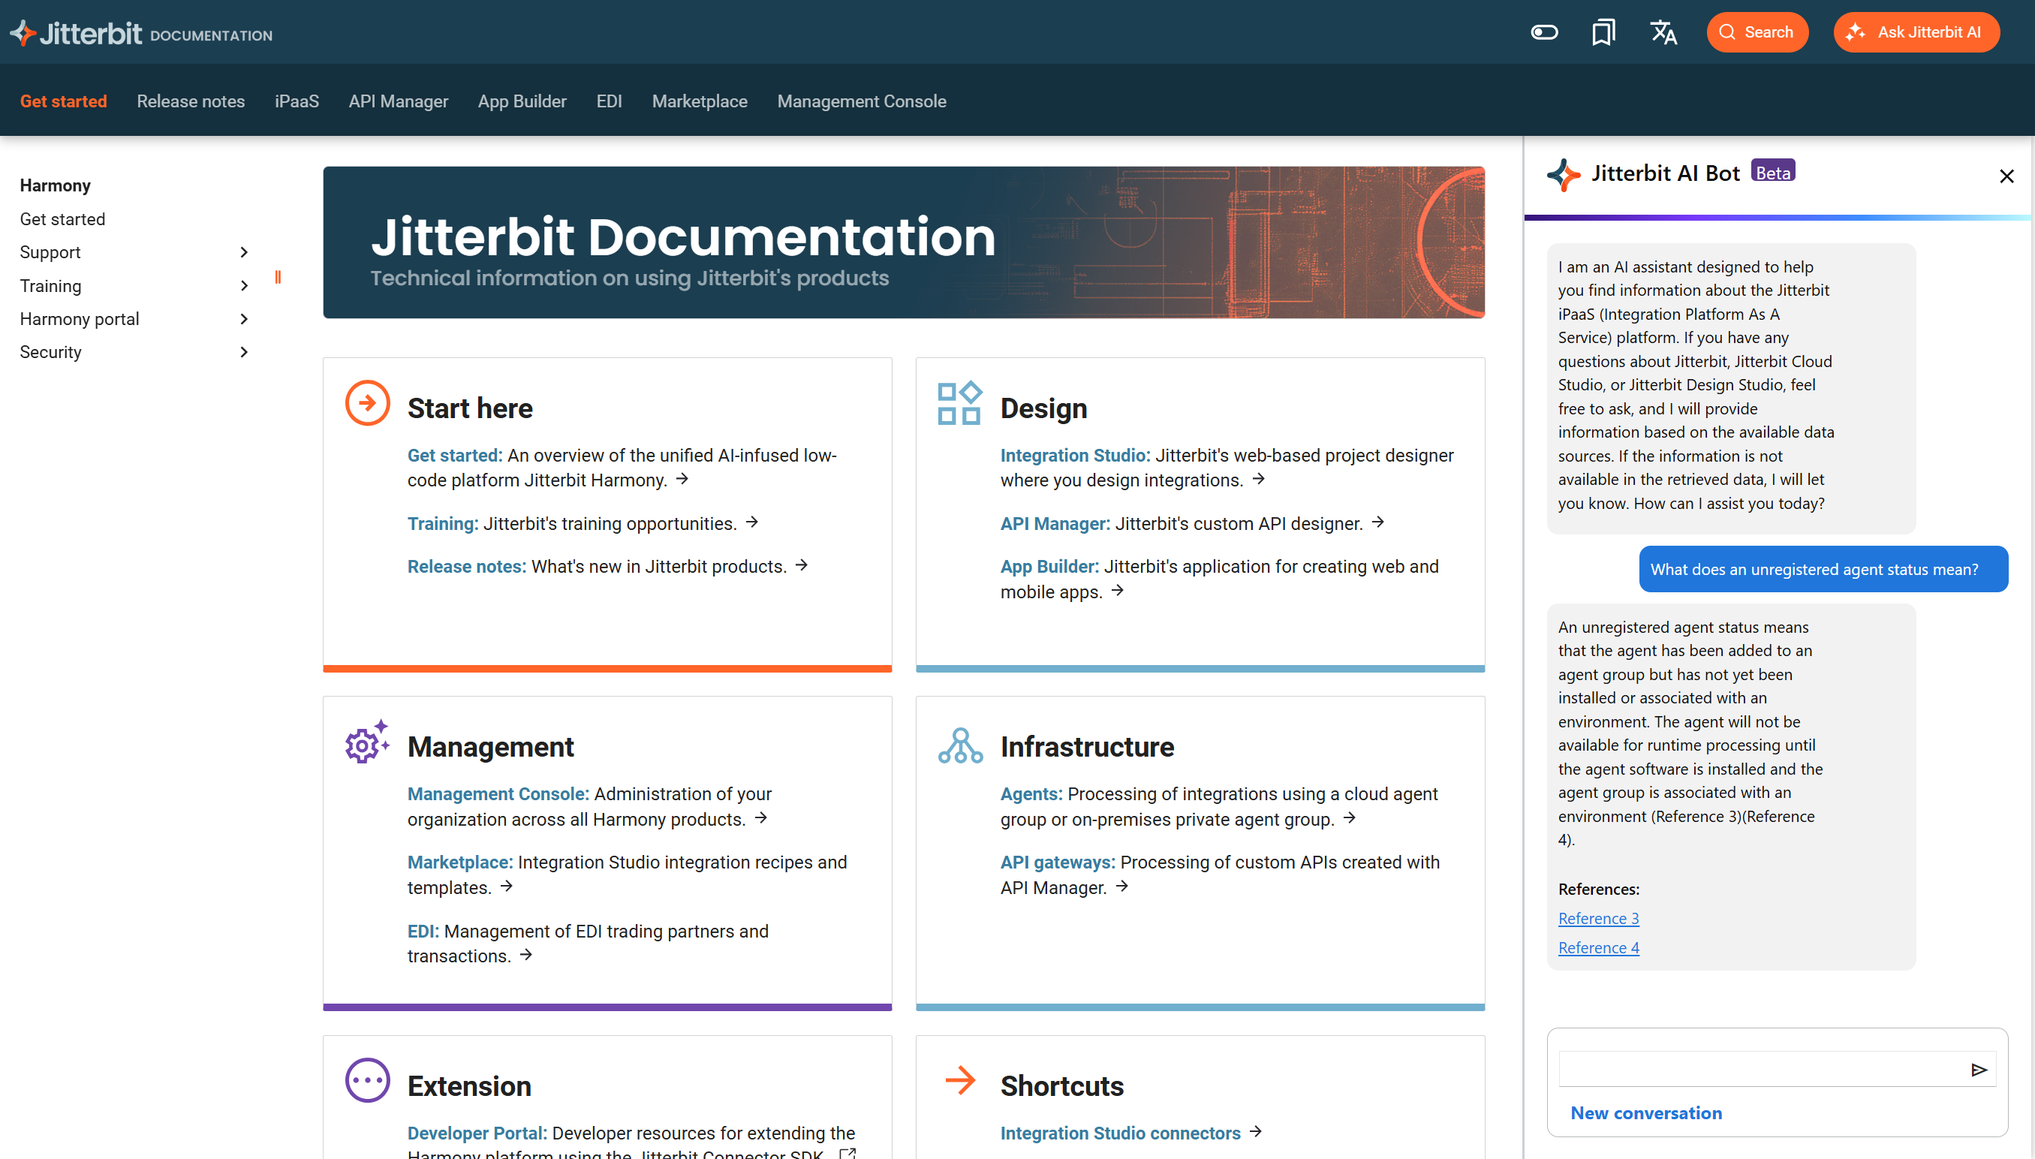Open the Integration Studio: link
Screen dimensions: 2035x1159
coord(1075,456)
